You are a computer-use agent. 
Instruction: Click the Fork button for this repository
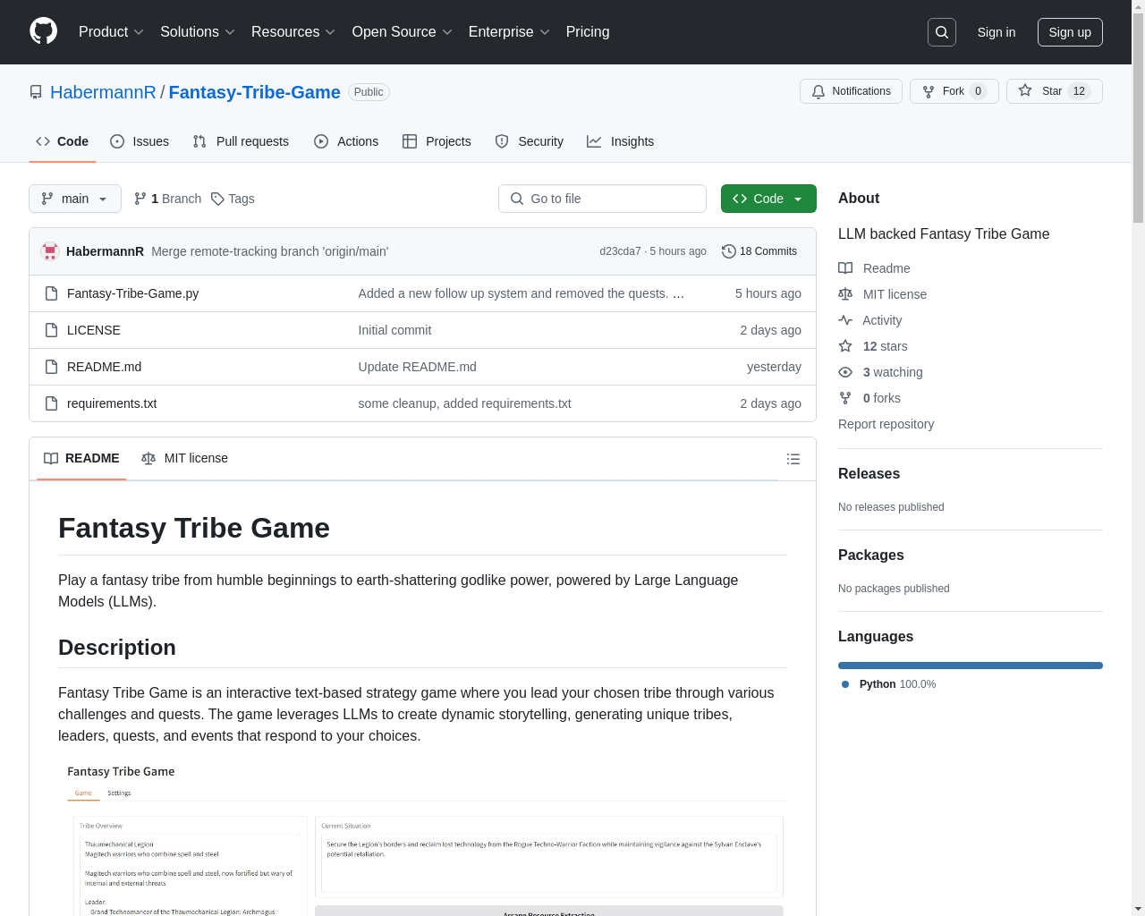click(x=954, y=91)
